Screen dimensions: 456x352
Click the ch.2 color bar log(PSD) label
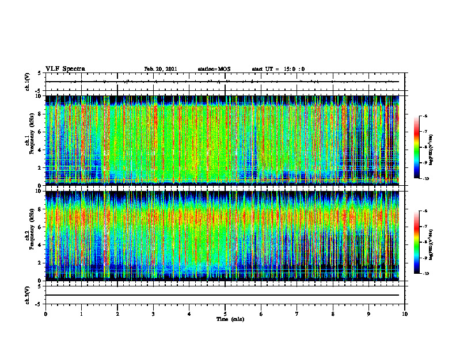431,244
